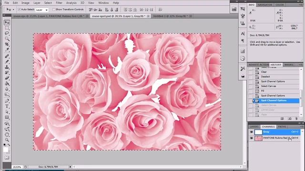Swap foreground and background colors
This screenshot has width=305, height=171.
pyautogui.click(x=9, y=145)
